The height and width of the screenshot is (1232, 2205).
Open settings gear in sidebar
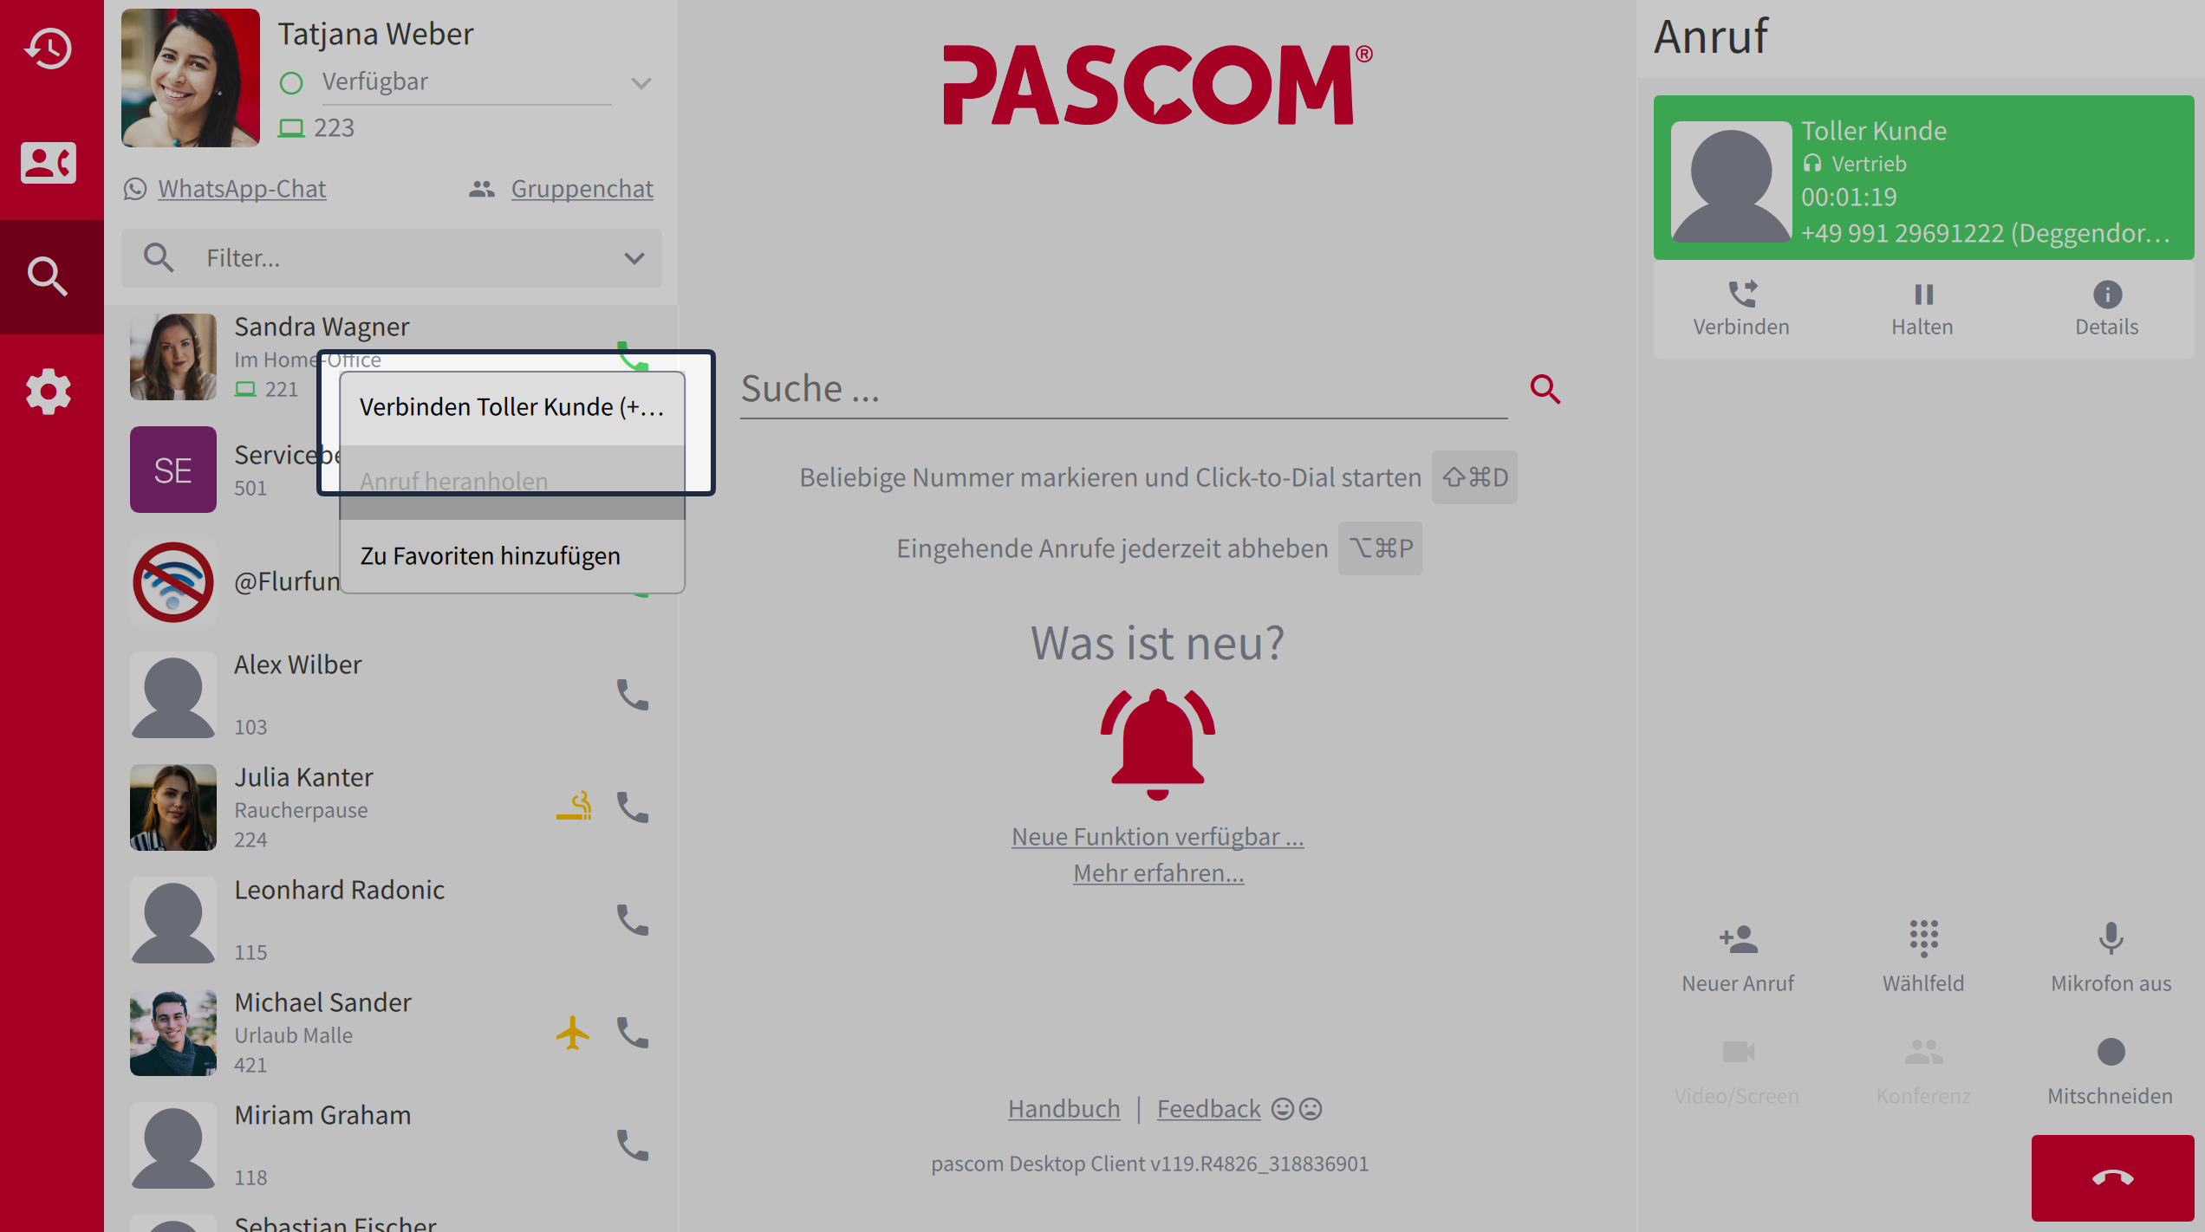[x=49, y=392]
